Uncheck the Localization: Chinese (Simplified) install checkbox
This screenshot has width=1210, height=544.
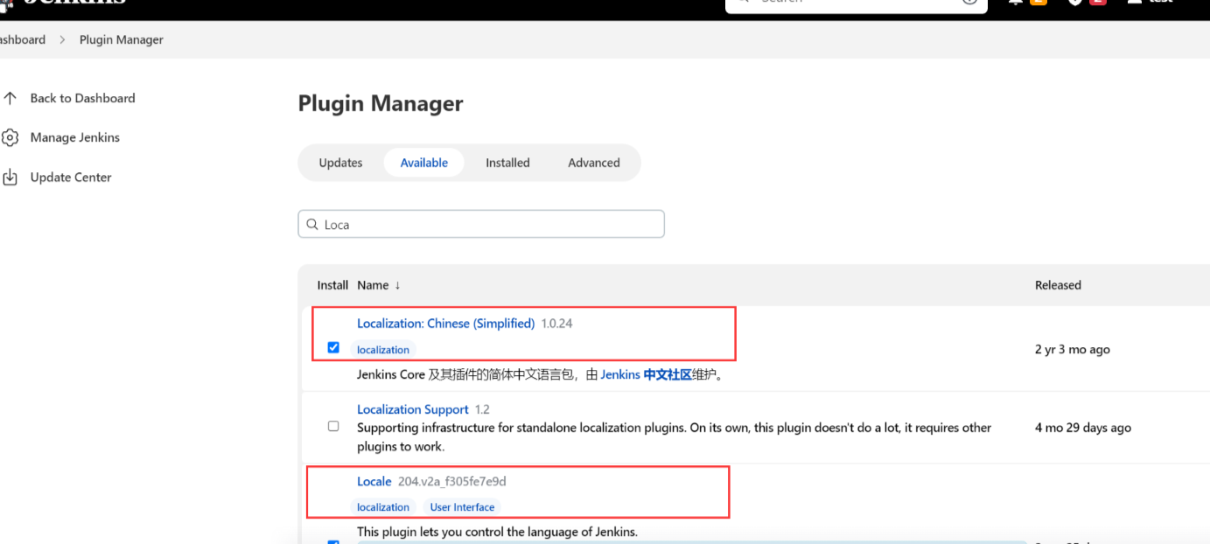333,347
